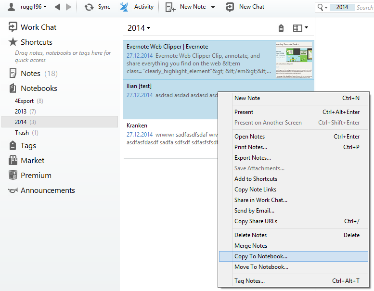Screen dimensions: 374x291
Task: Click the user account avatar icon
Action: coord(11,7)
